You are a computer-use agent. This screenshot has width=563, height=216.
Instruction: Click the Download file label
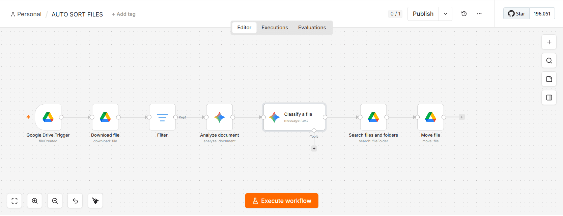point(105,135)
